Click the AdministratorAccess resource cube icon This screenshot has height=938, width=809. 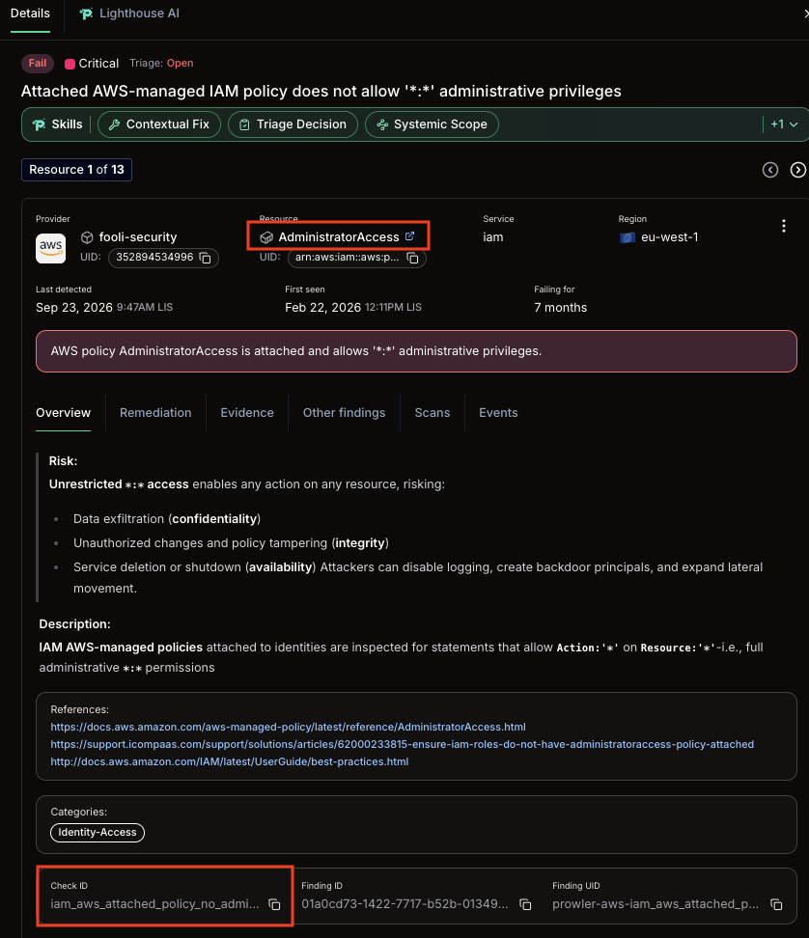tap(266, 237)
